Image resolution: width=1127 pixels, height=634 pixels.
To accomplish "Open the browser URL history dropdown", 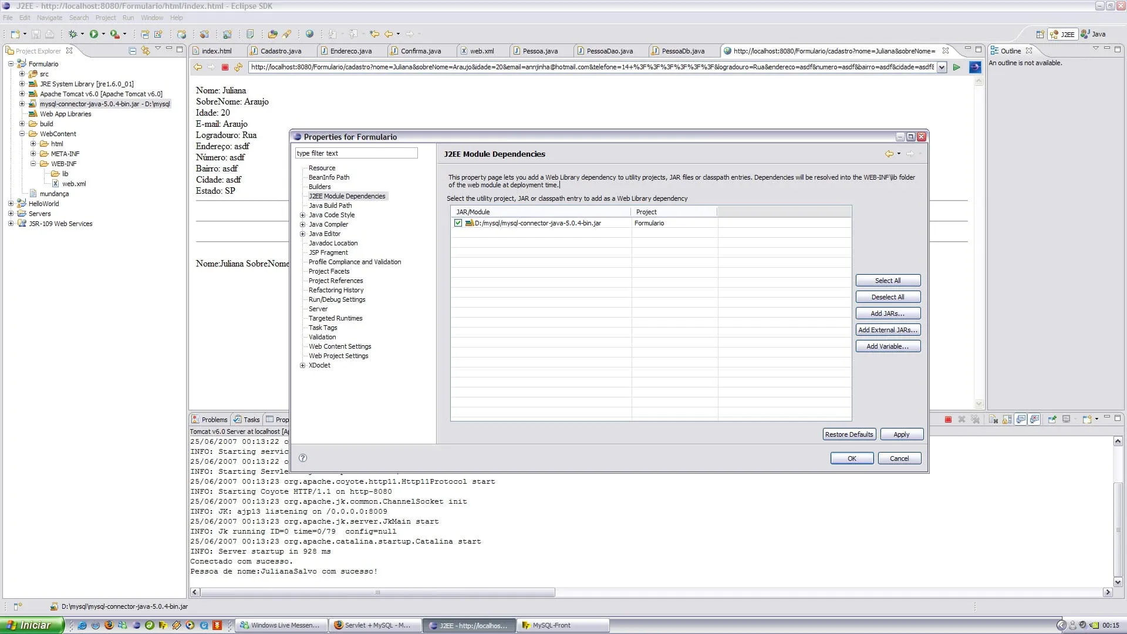I will point(942,68).
